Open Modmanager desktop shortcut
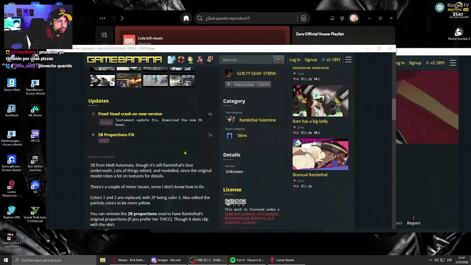The height and width of the screenshot is (265, 471). point(12,138)
